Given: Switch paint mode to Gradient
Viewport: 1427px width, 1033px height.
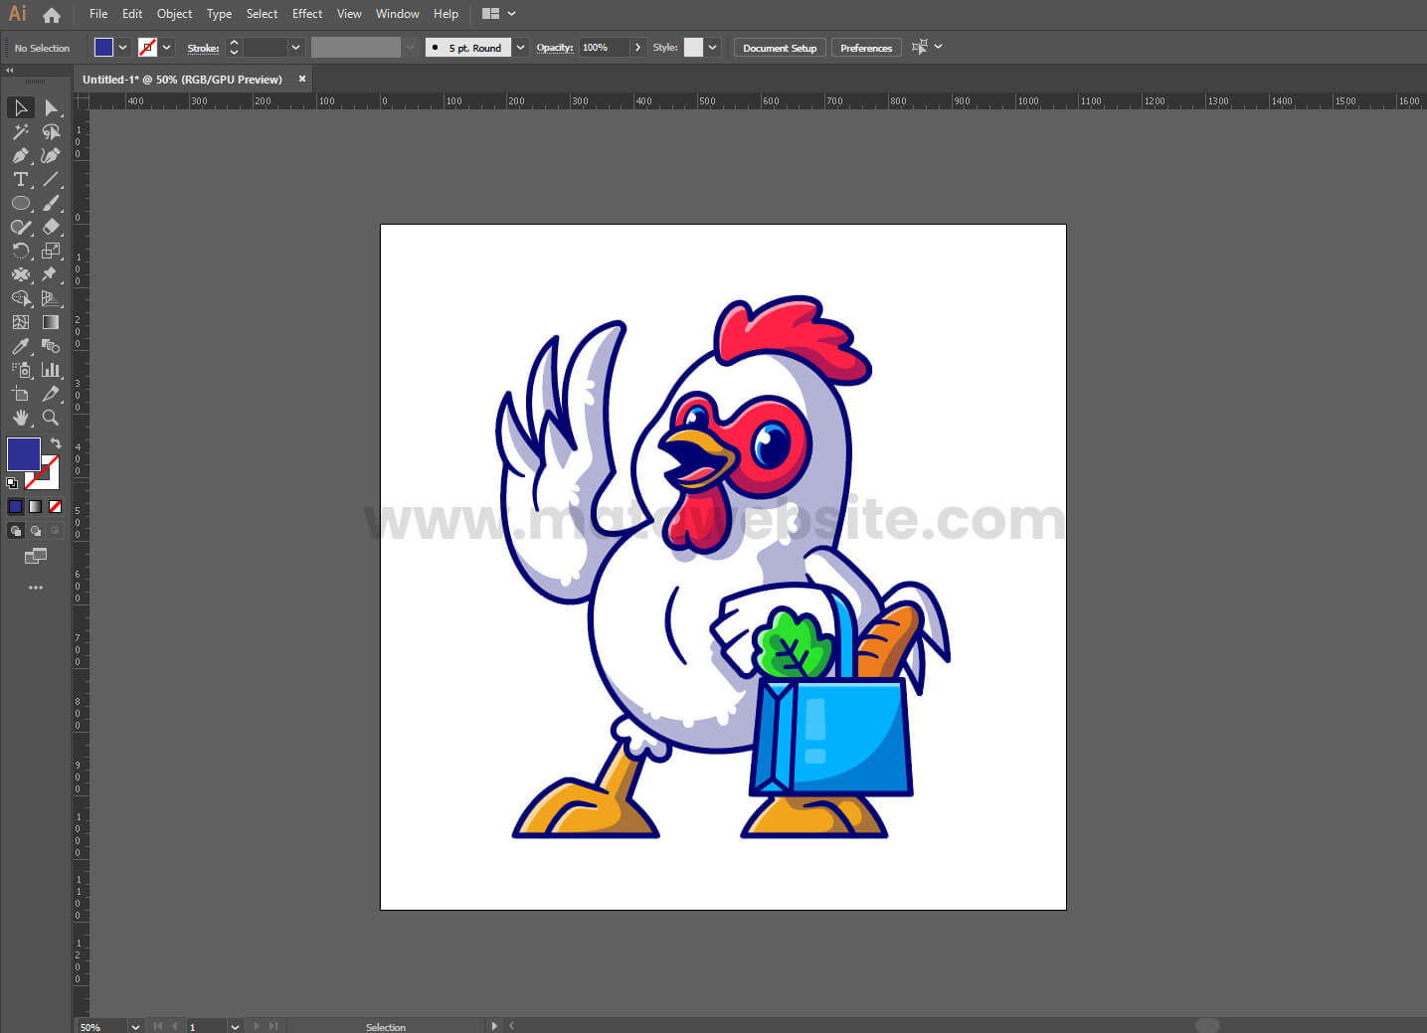Looking at the screenshot, I should point(35,506).
